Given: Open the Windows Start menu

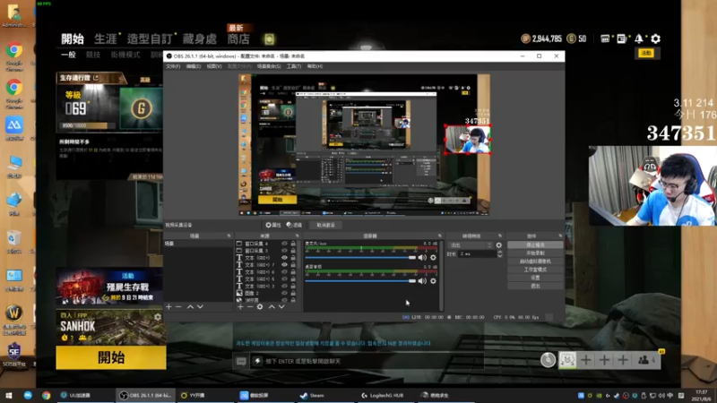Looking at the screenshot, I should pyautogui.click(x=9, y=395).
